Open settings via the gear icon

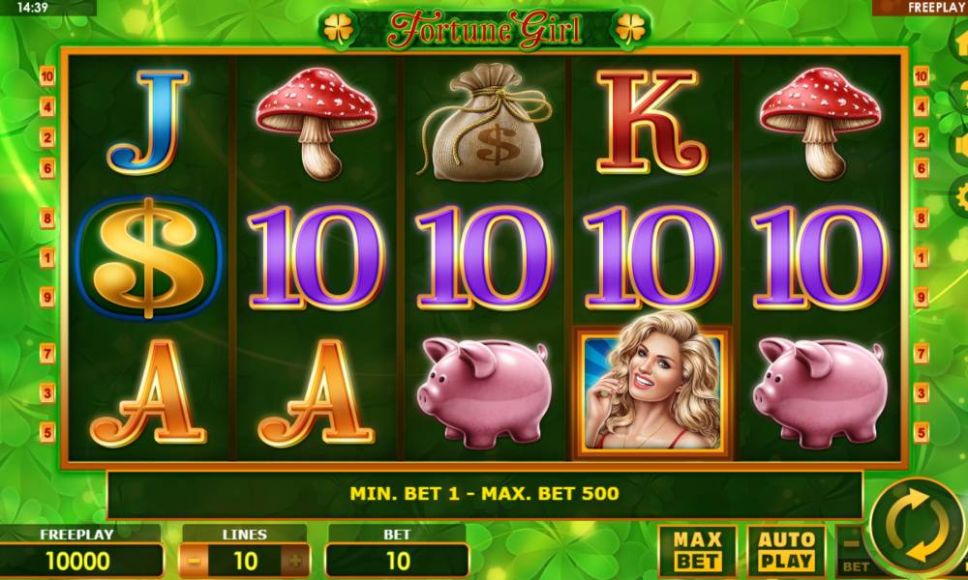pyautogui.click(x=960, y=196)
